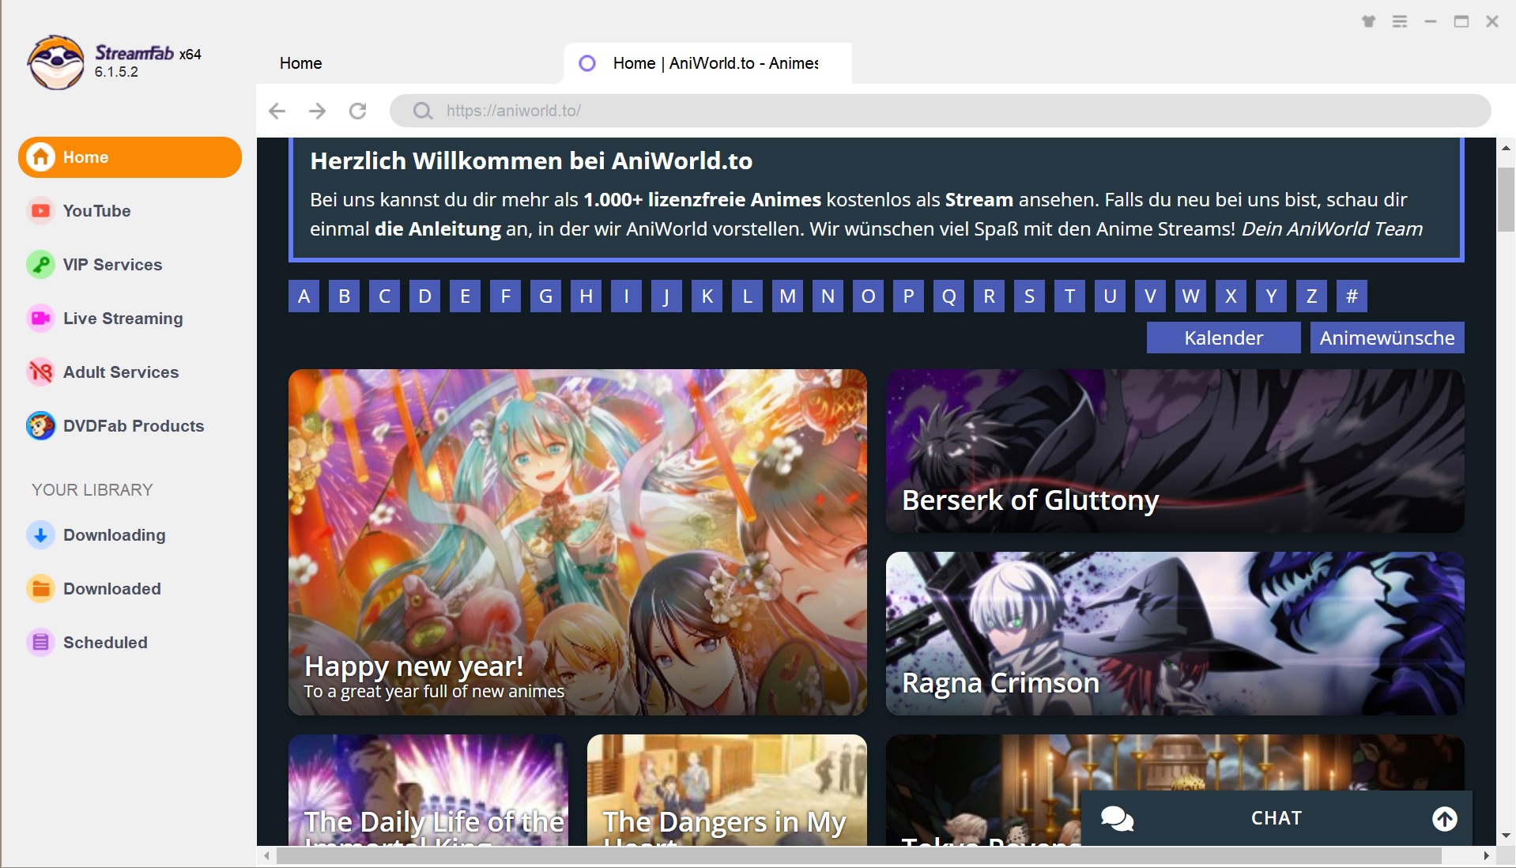Click the chat bubble icon
1516x868 pixels.
point(1118,818)
